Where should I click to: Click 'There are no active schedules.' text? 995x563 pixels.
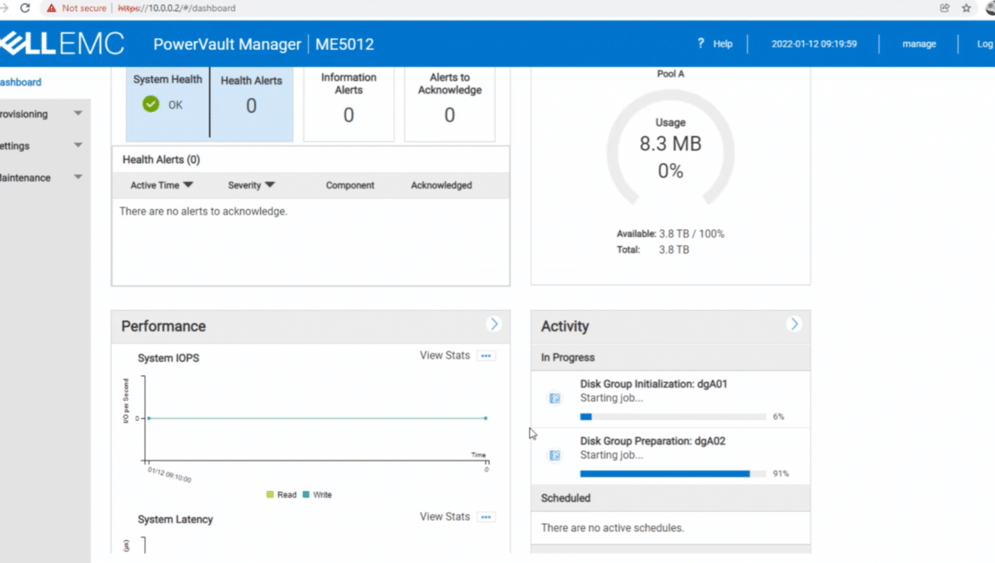(x=612, y=527)
